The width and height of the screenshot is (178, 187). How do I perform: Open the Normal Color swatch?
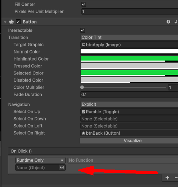click(129, 52)
